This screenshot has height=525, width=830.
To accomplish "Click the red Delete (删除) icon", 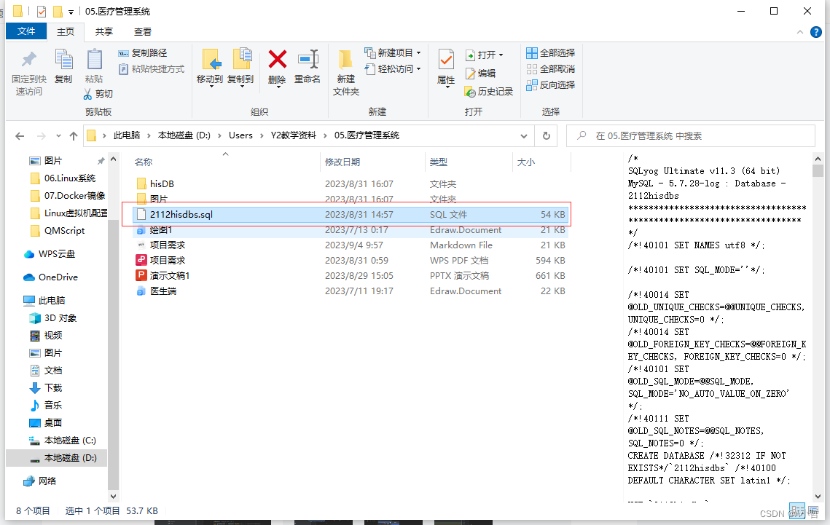I will point(278,59).
